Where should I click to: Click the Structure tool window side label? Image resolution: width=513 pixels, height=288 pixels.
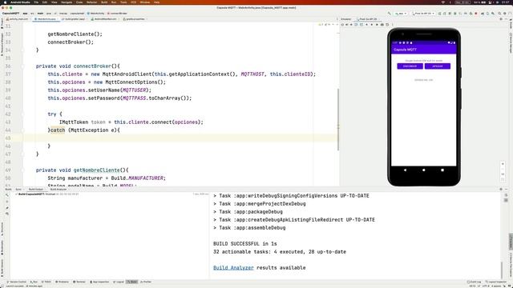(2, 229)
